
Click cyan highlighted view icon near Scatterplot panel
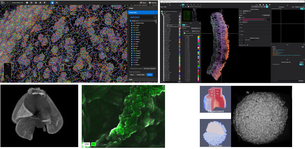(267, 7)
